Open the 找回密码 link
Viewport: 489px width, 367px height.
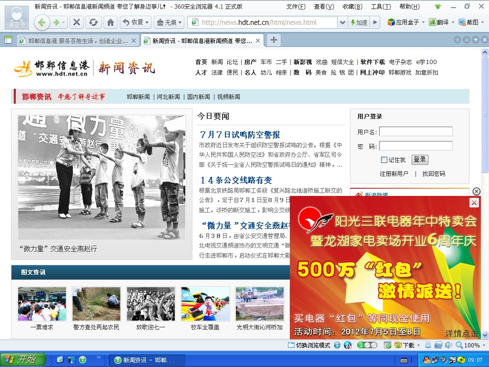(x=434, y=174)
